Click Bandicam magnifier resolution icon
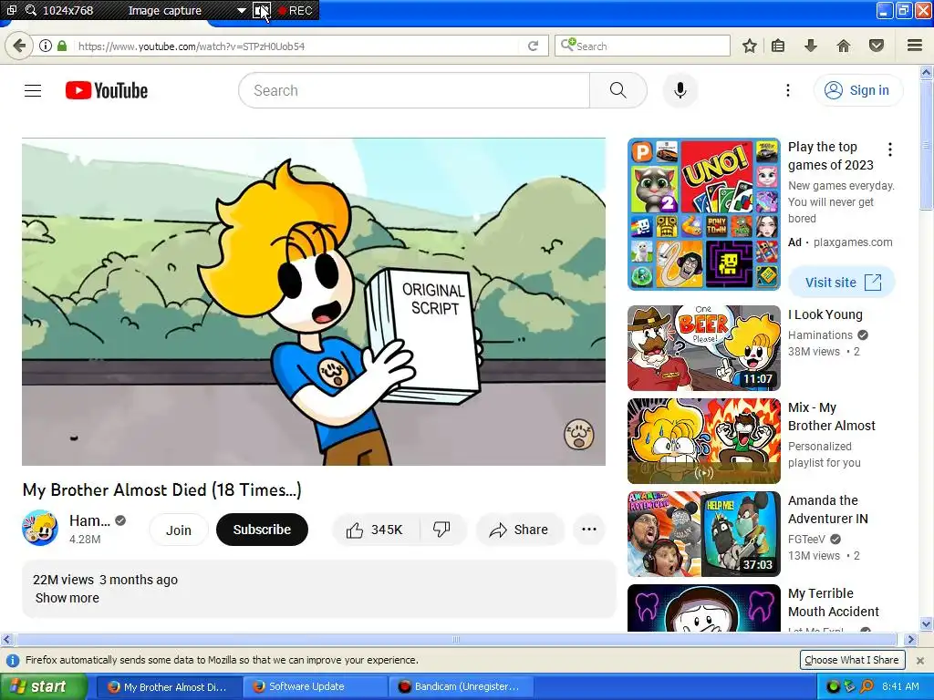The image size is (934, 700). 31,10
